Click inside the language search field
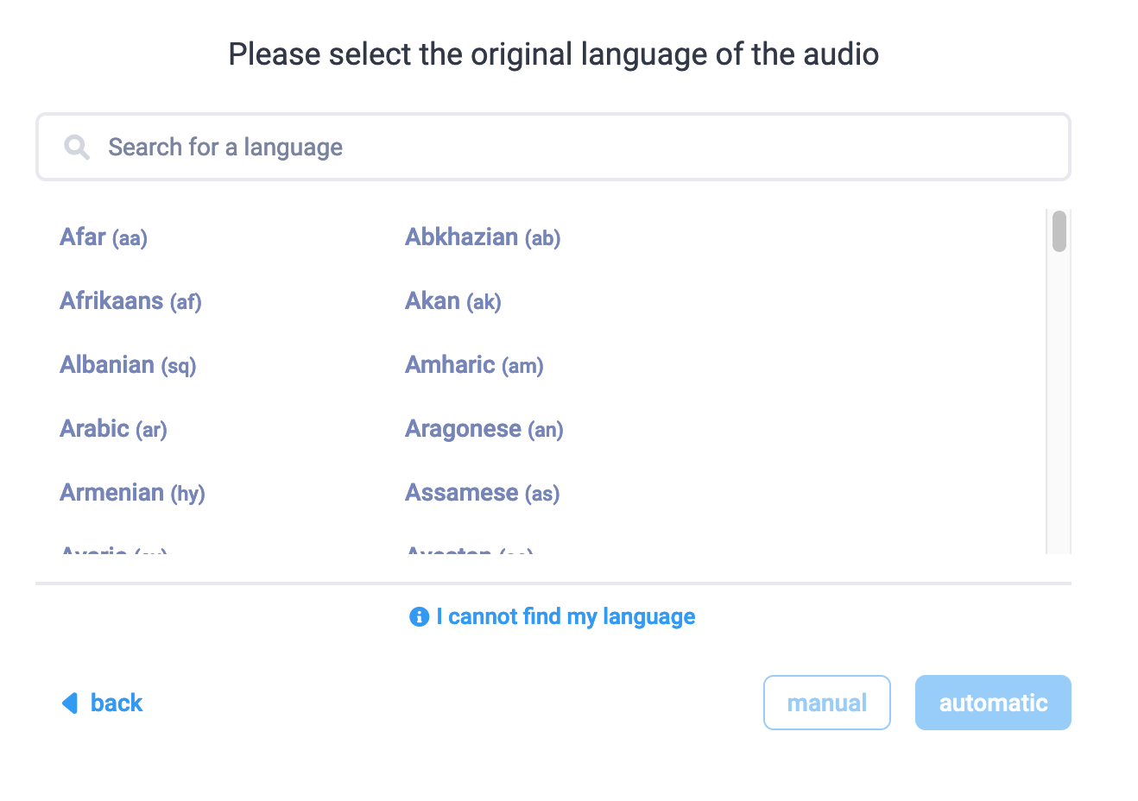This screenshot has width=1138, height=801. pos(553,147)
